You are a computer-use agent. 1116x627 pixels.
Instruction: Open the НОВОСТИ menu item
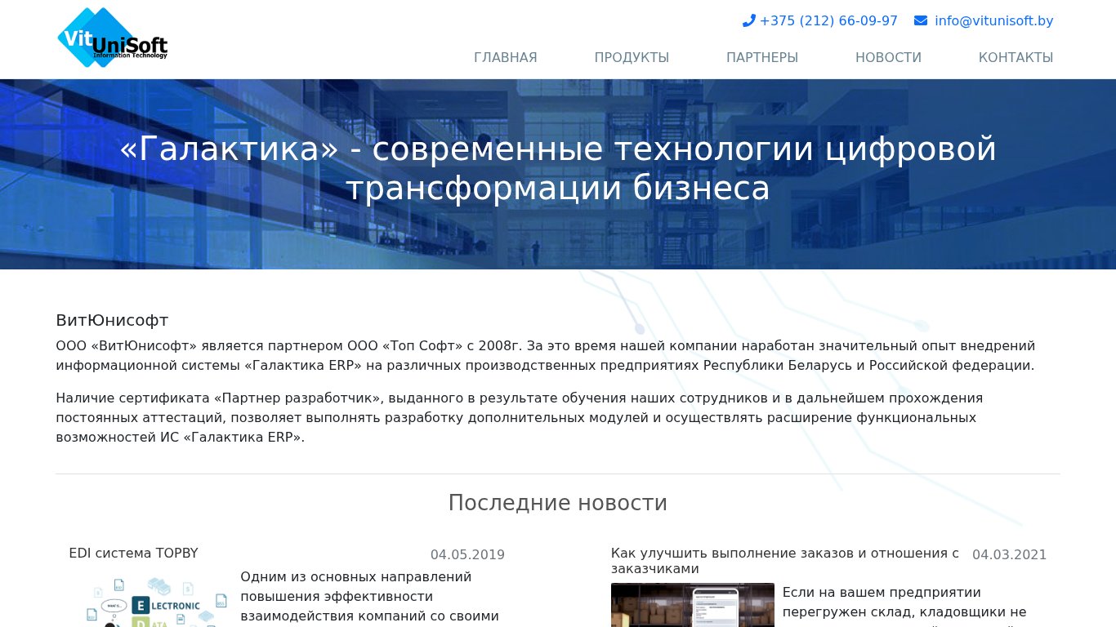[888, 58]
